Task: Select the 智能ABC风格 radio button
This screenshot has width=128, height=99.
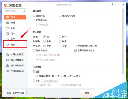Action: (60, 16)
